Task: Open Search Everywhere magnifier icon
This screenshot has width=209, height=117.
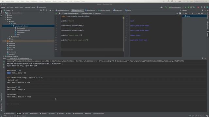Action: pyautogui.click(x=202, y=7)
